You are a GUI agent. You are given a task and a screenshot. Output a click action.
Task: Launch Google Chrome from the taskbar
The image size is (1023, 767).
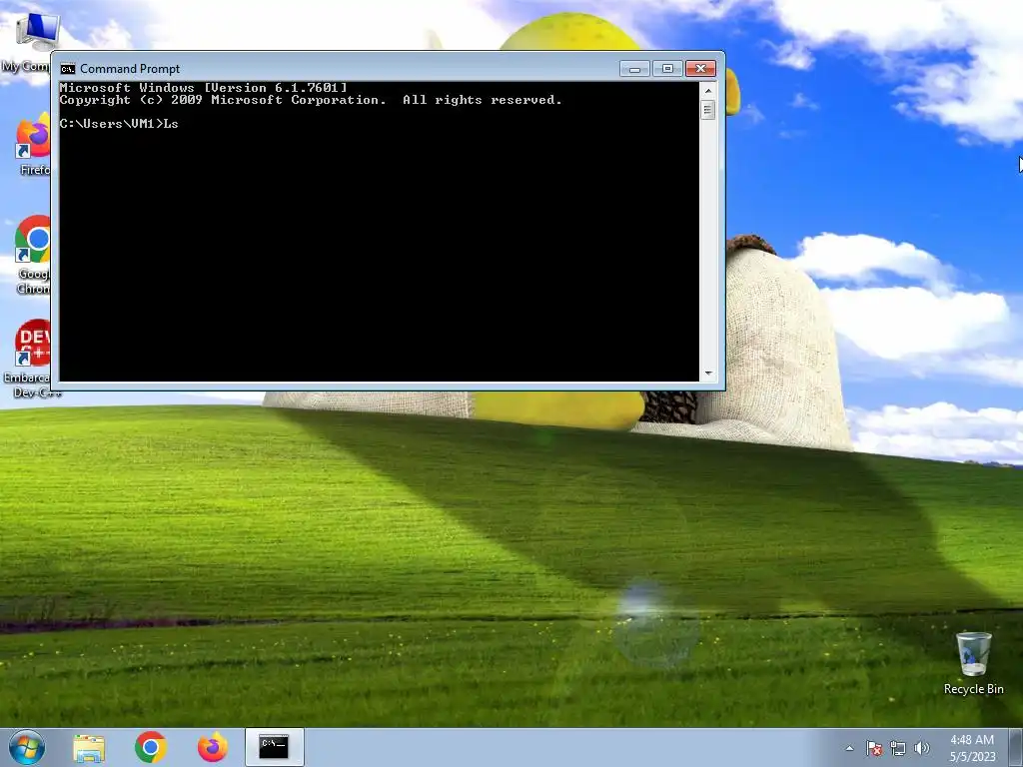pyautogui.click(x=151, y=747)
